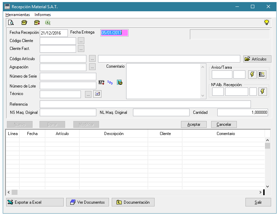Viewport: 279px width, 216px height.
Task: Focus the Código Cliente input field
Action: coord(58,41)
